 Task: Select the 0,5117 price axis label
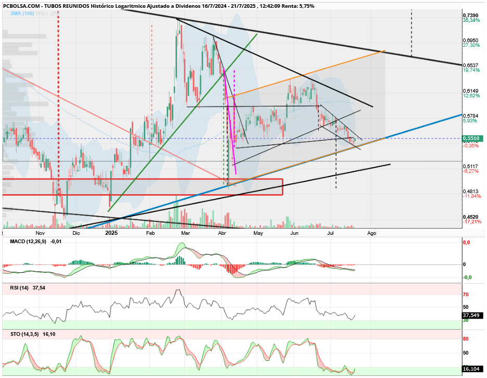[470, 166]
